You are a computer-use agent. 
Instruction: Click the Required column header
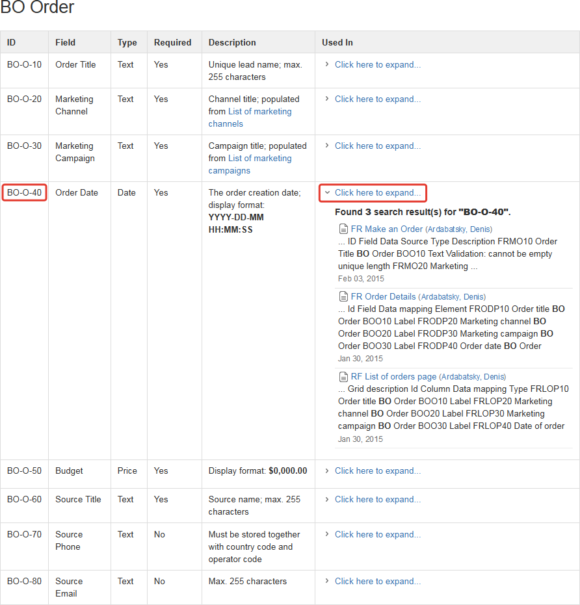click(x=172, y=42)
